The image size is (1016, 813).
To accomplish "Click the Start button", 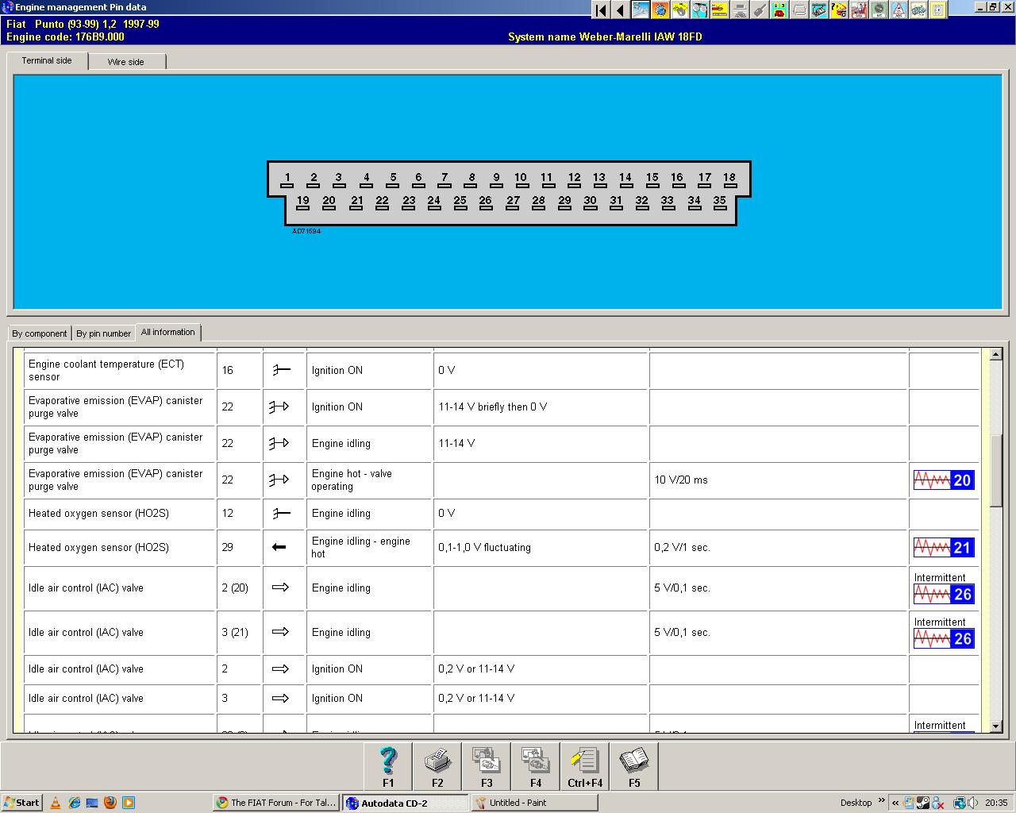I will tap(22, 803).
